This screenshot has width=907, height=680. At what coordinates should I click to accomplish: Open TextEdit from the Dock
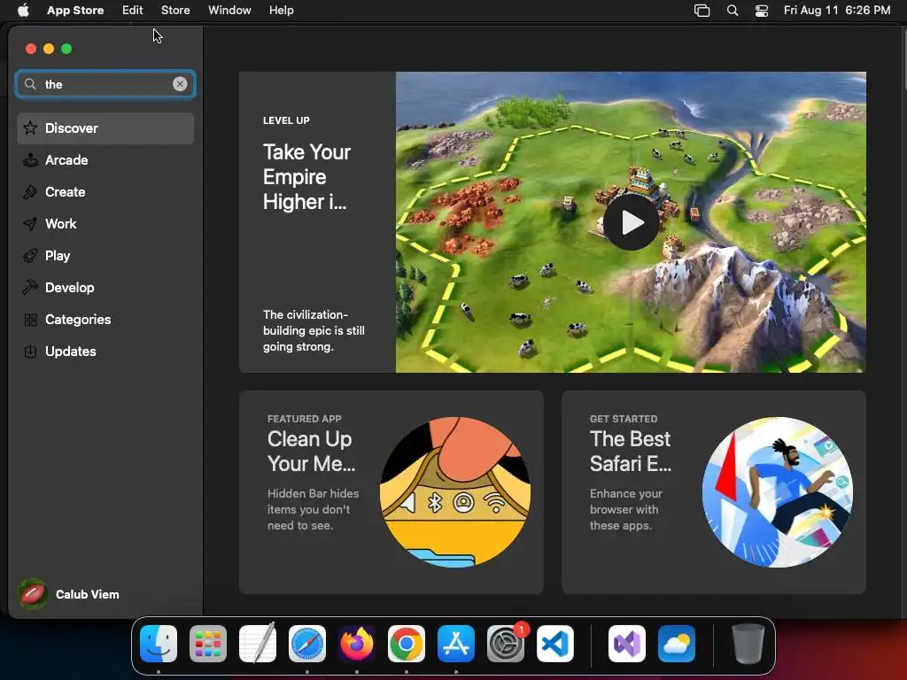258,644
